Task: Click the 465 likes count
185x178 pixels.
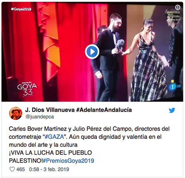Action: tap(20, 169)
